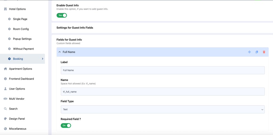Delete the Full Name field with the trash icon
This screenshot has width=273, height=135.
click(x=264, y=52)
